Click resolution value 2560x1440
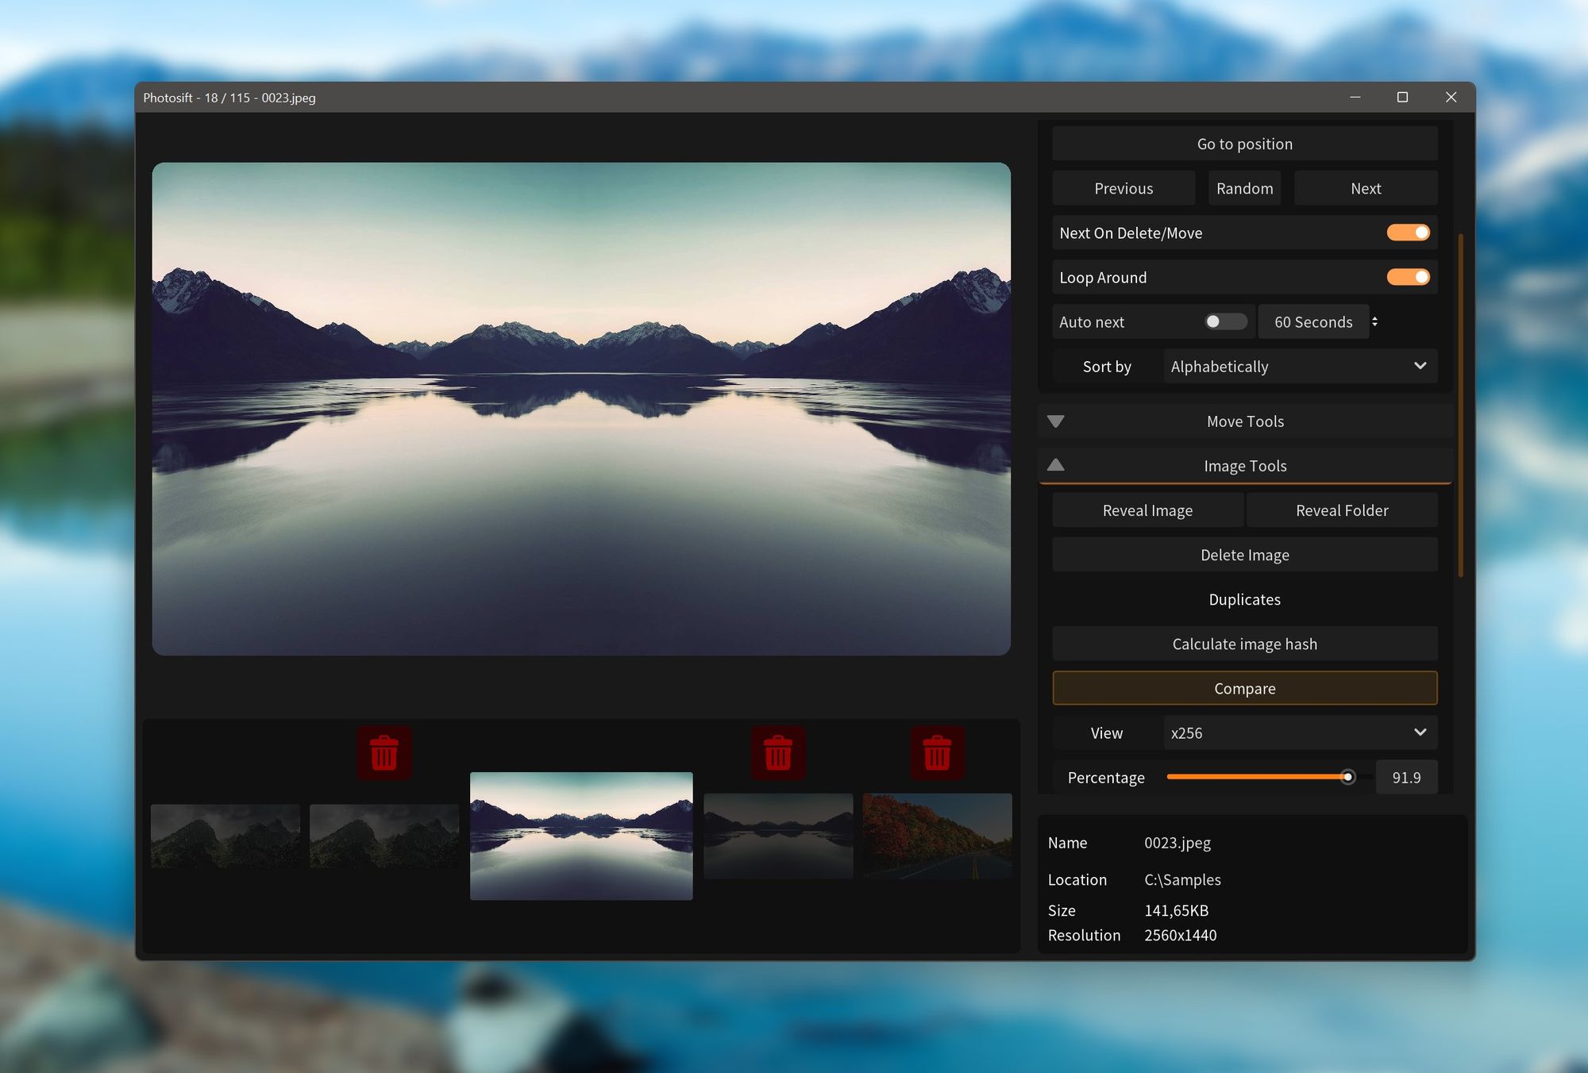 [x=1180, y=935]
